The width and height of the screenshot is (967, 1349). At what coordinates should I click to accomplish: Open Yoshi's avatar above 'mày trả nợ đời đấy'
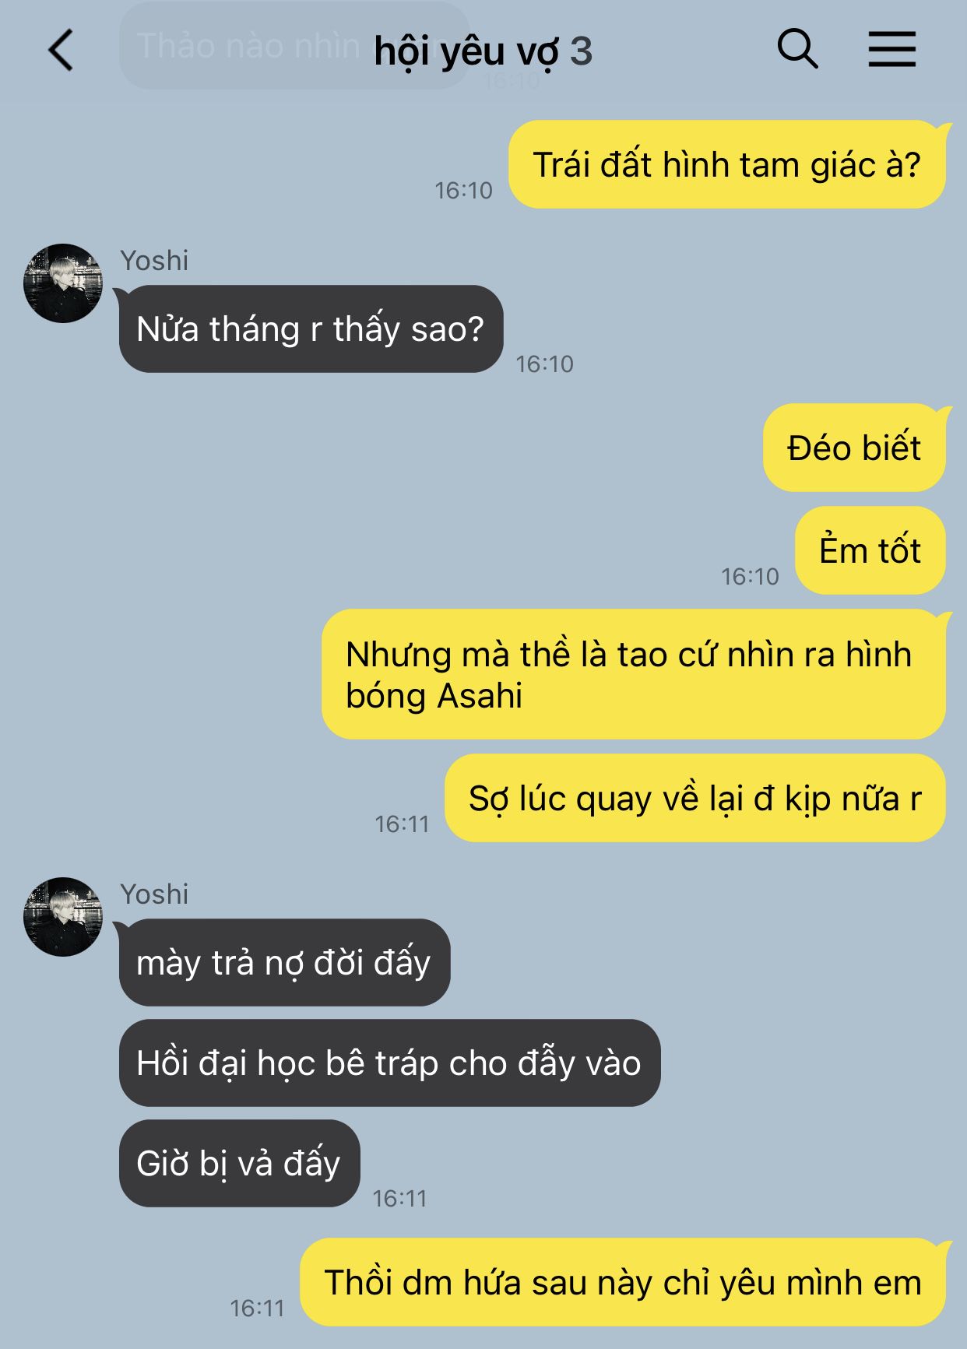(63, 917)
